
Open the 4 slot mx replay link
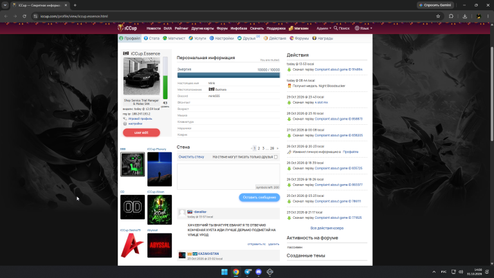click(x=322, y=102)
